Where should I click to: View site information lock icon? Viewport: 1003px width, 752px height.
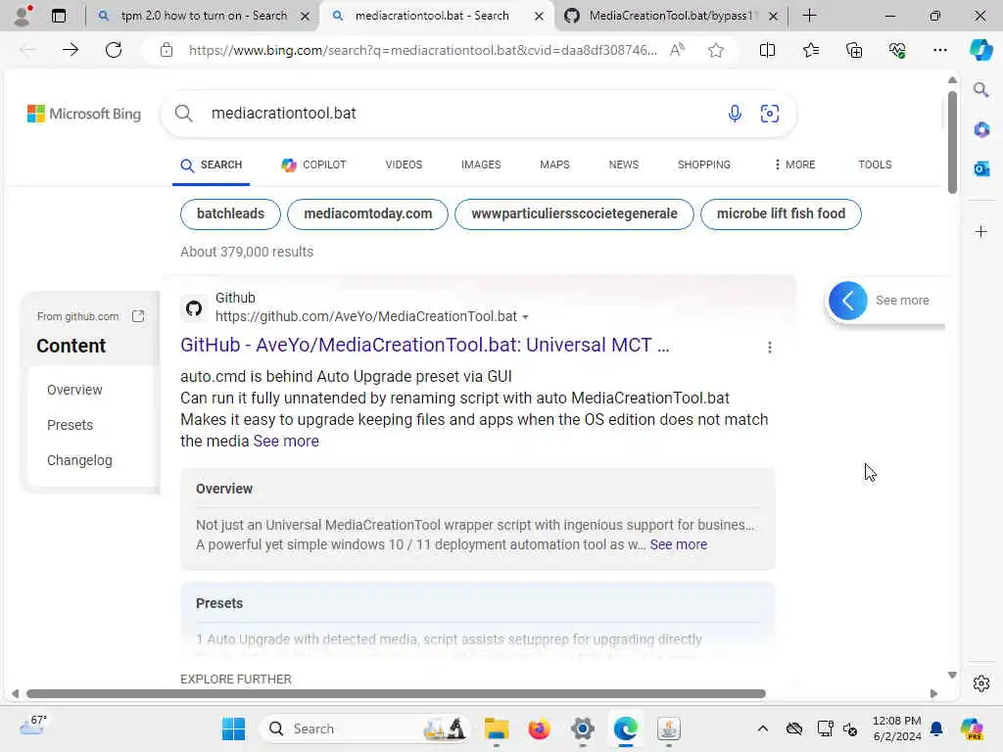point(167,50)
